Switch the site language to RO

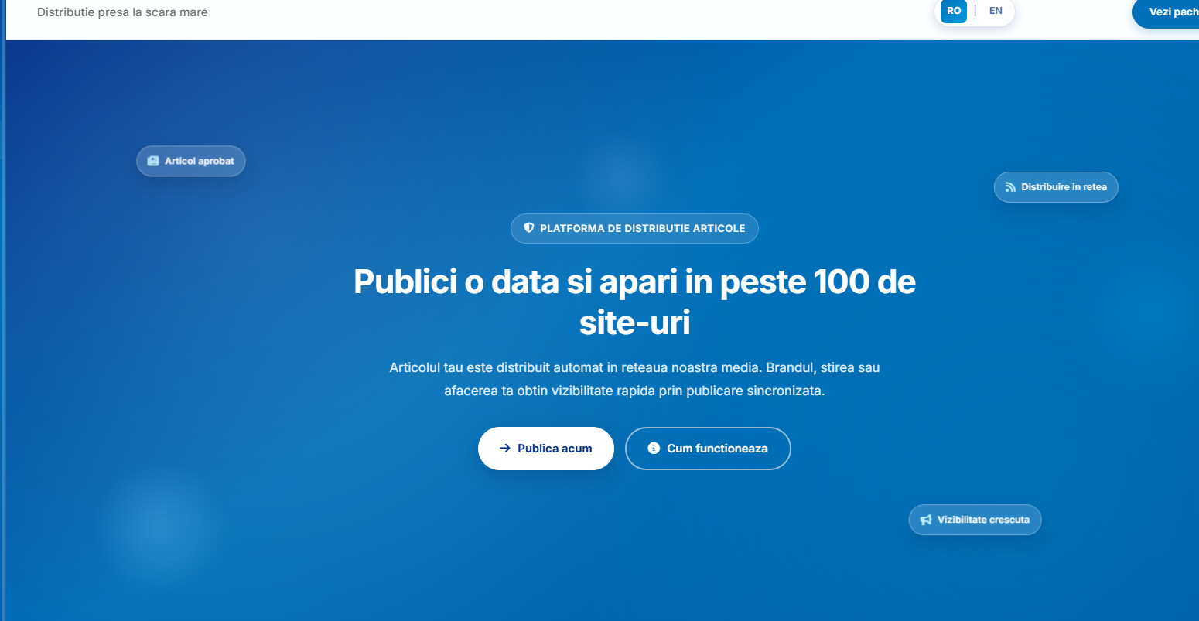(954, 11)
